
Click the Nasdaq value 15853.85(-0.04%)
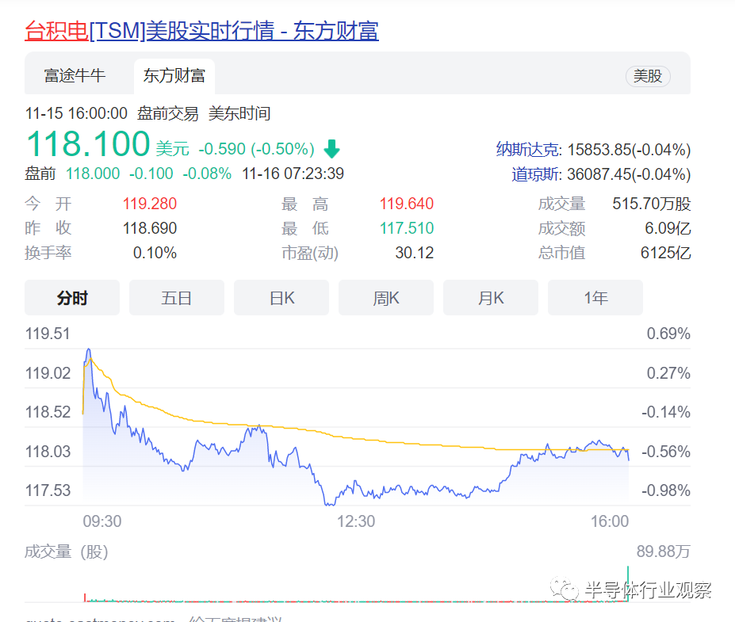pyautogui.click(x=629, y=150)
